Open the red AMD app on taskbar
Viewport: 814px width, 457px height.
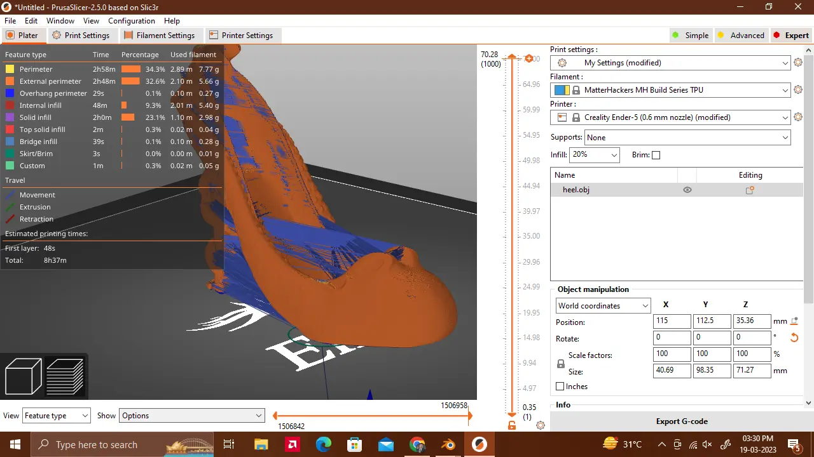click(293, 444)
